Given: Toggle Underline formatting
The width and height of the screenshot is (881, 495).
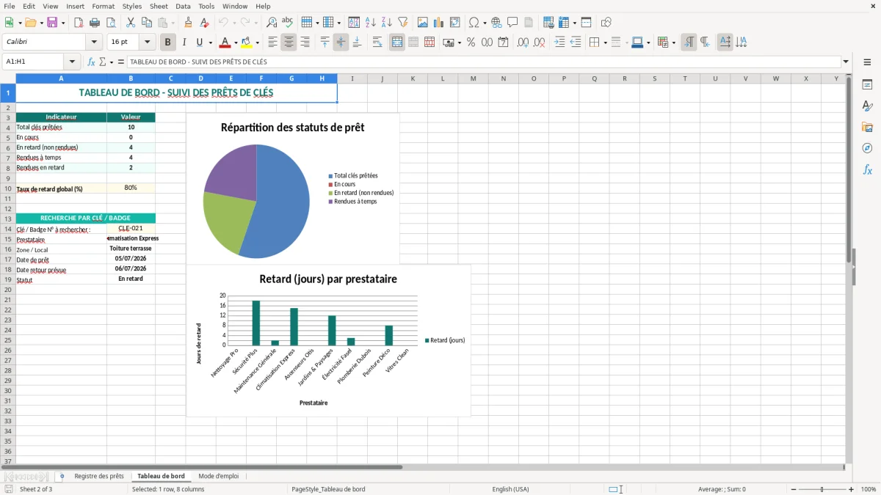Looking at the screenshot, I should 200,43.
